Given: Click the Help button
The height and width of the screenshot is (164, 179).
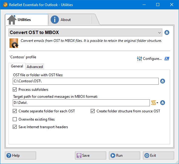Looking at the screenshot, I should point(20,155).
